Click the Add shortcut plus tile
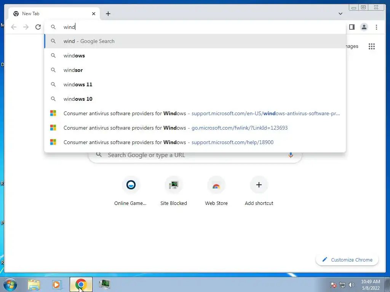Screen dimensions: 390x292 259,191
